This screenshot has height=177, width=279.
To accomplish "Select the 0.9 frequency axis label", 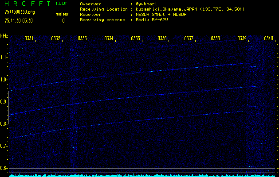I will click(x=4, y=102).
